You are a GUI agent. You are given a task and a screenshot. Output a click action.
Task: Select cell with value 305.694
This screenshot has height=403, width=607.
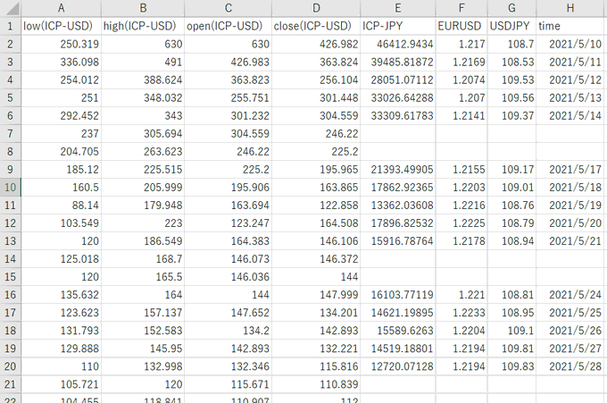coord(143,134)
